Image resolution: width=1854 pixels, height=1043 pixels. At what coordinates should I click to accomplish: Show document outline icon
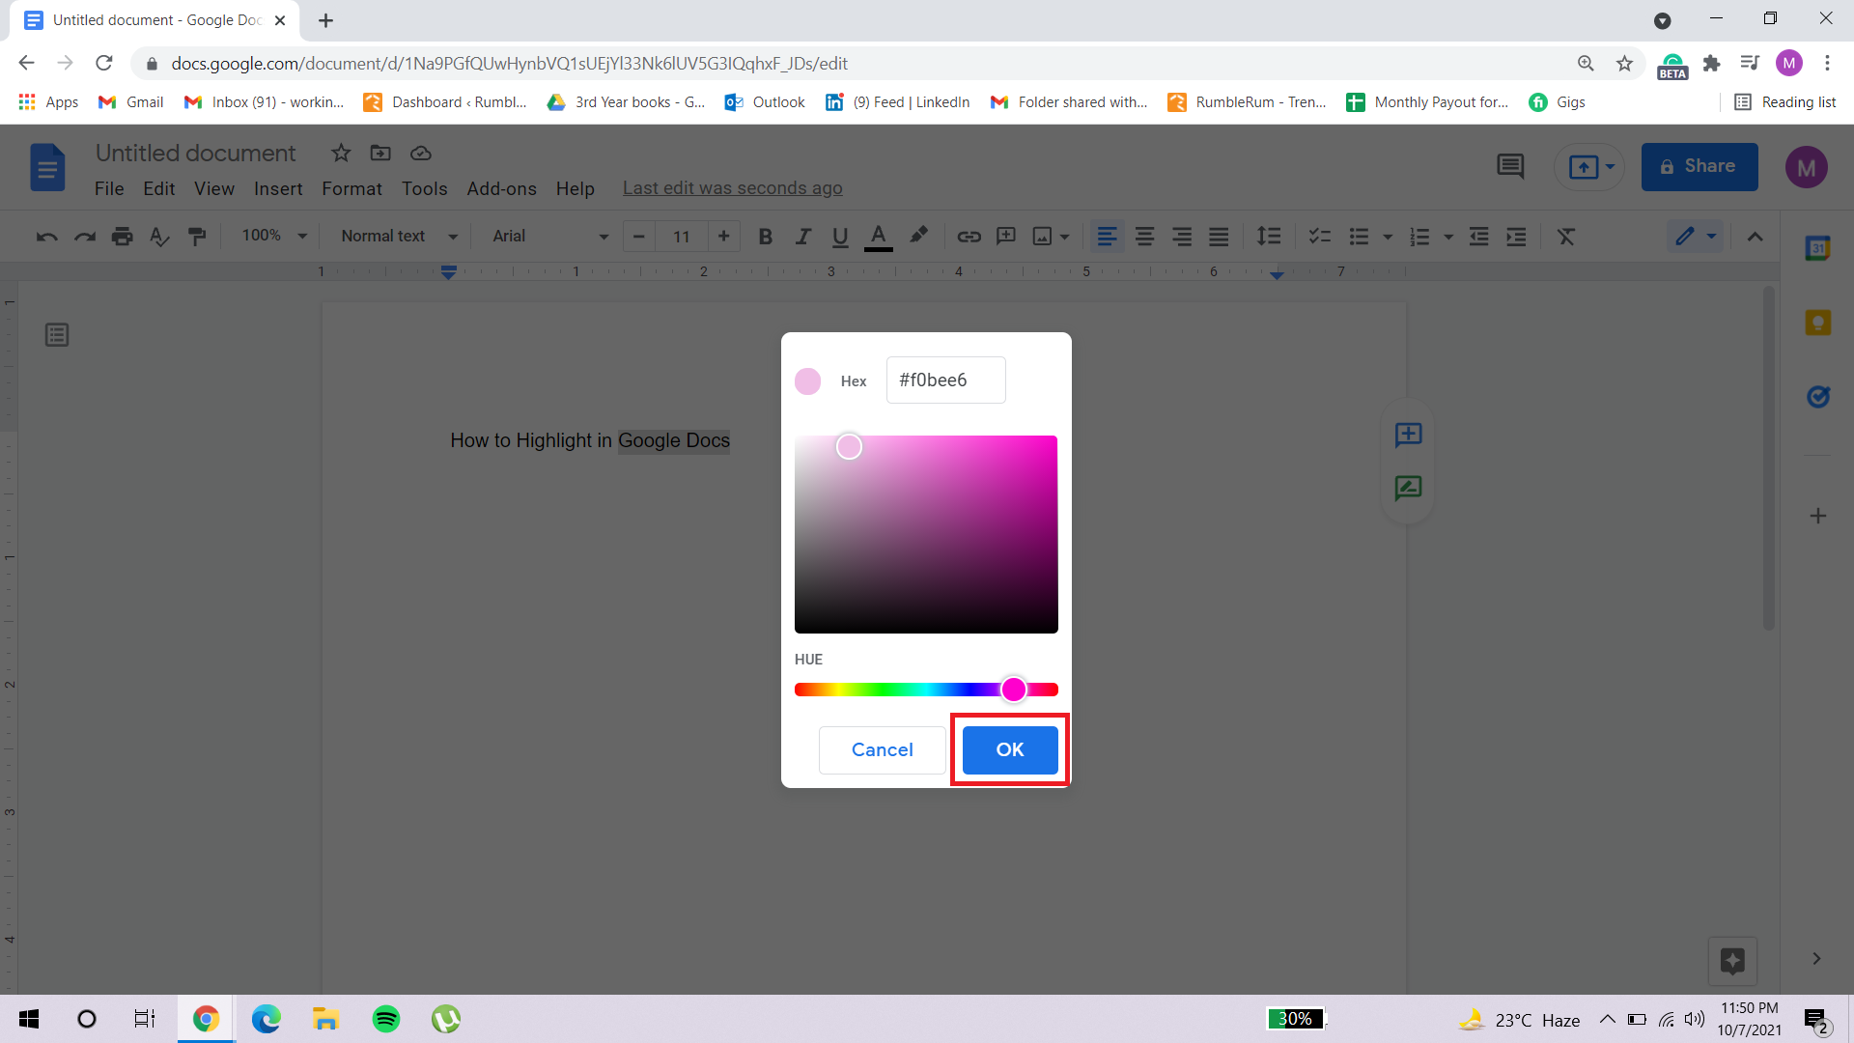(x=57, y=335)
